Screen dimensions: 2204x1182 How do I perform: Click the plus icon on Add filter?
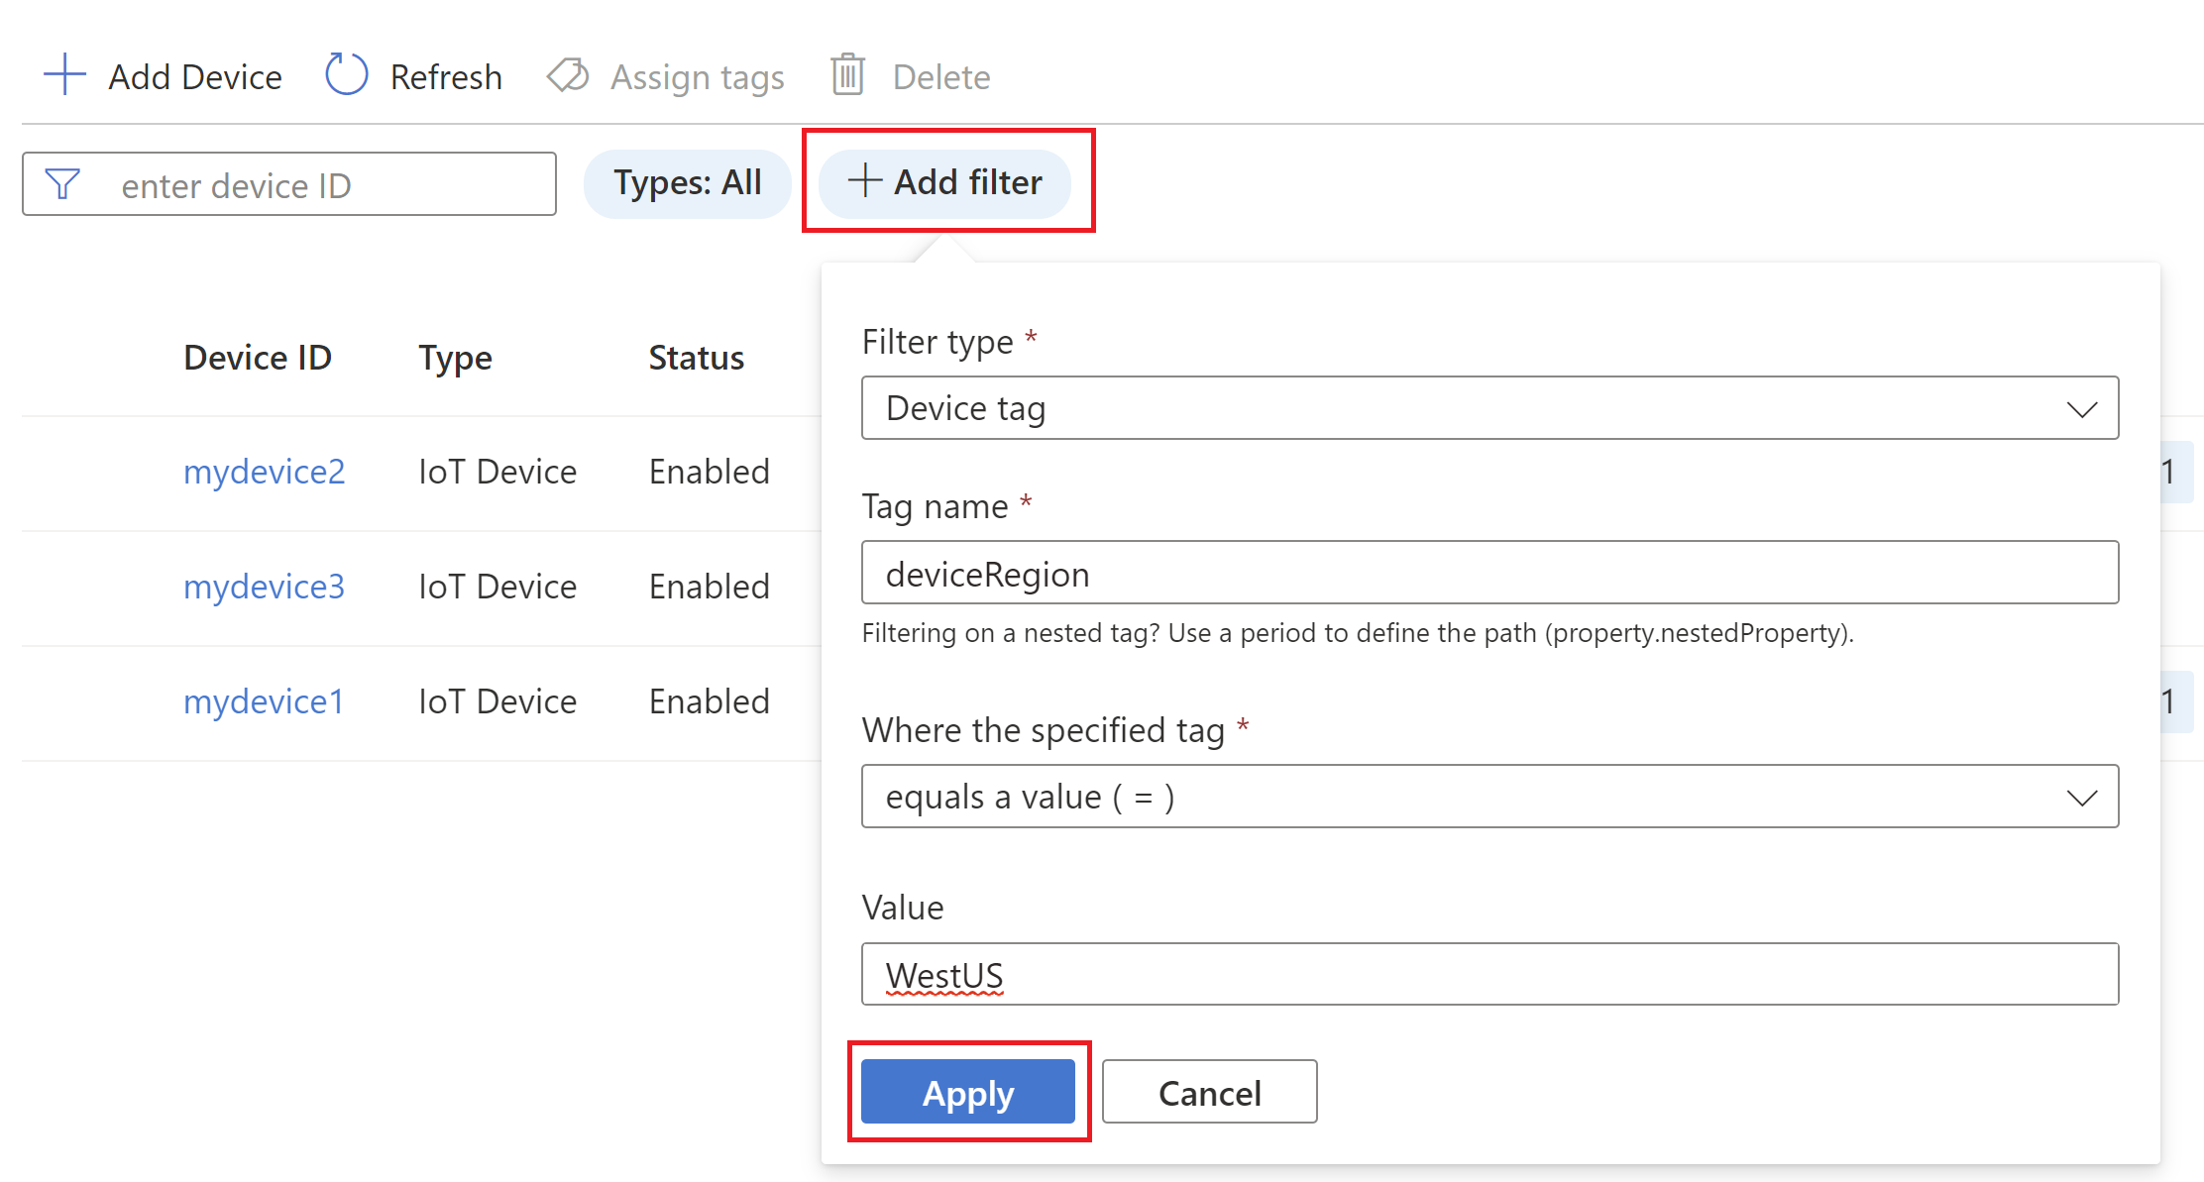(x=864, y=181)
